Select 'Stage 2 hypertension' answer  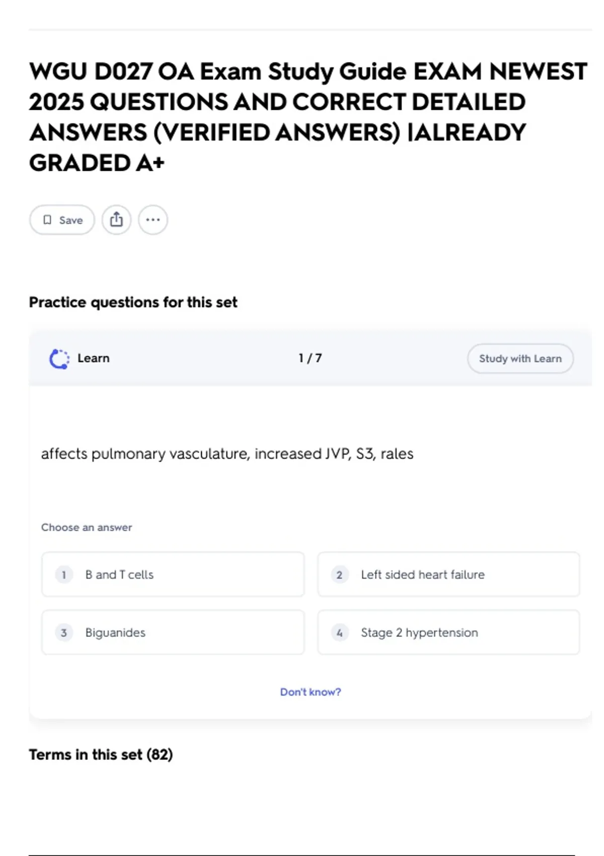448,632
